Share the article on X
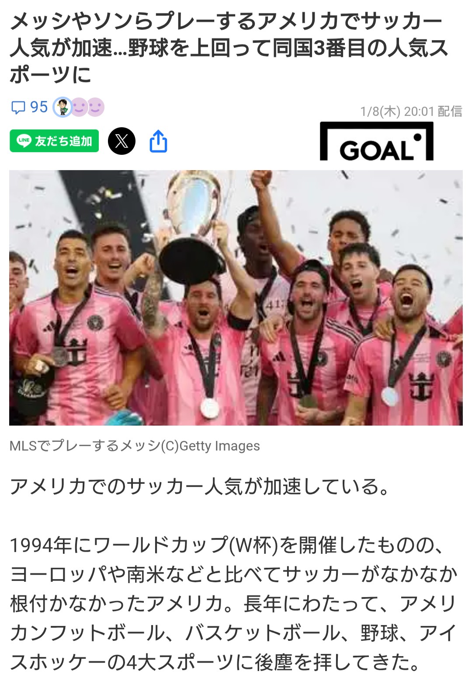This screenshot has height=682, width=472. [x=121, y=141]
